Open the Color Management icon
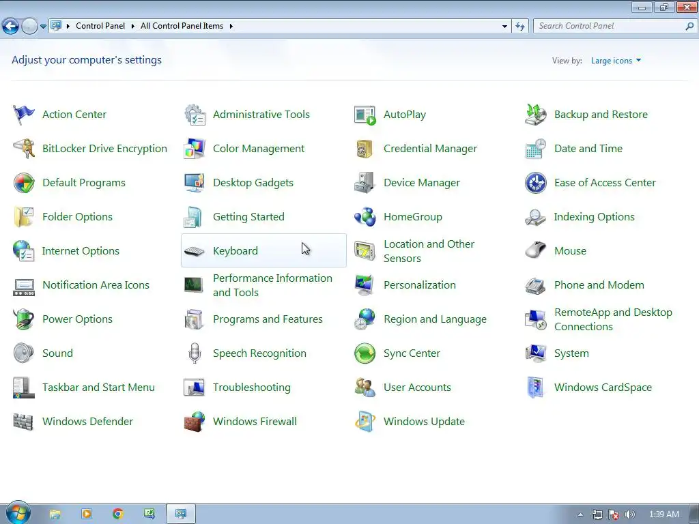Screen dimensions: 699x524 [x=195, y=148]
